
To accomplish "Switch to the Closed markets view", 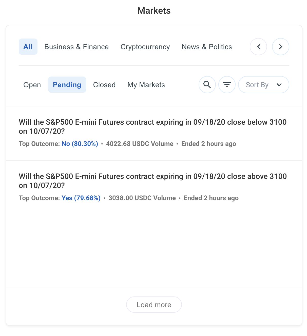I will (104, 85).
